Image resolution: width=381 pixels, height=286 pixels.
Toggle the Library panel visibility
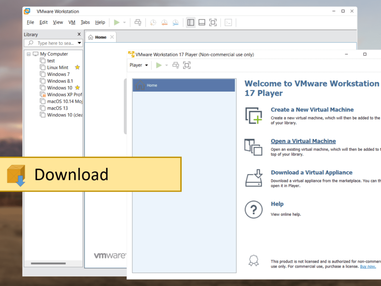190,22
